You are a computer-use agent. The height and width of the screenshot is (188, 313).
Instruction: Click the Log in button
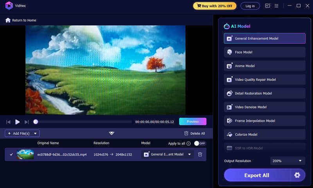(x=250, y=6)
